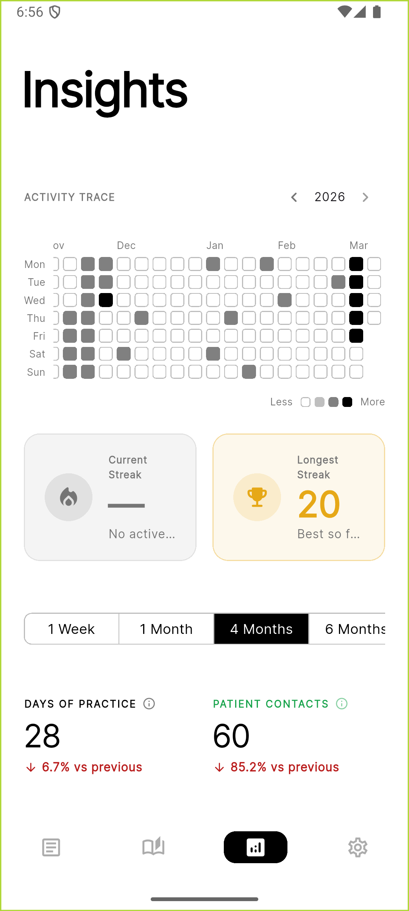Click the empty legend swatch beside Less
This screenshot has height=911, width=409.
tap(306, 402)
